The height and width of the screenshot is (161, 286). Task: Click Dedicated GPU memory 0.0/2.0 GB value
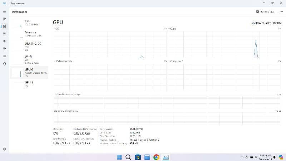82,133
